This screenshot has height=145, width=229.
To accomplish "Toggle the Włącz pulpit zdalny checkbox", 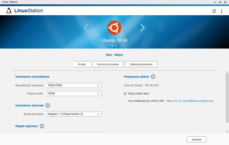I will [125, 93].
